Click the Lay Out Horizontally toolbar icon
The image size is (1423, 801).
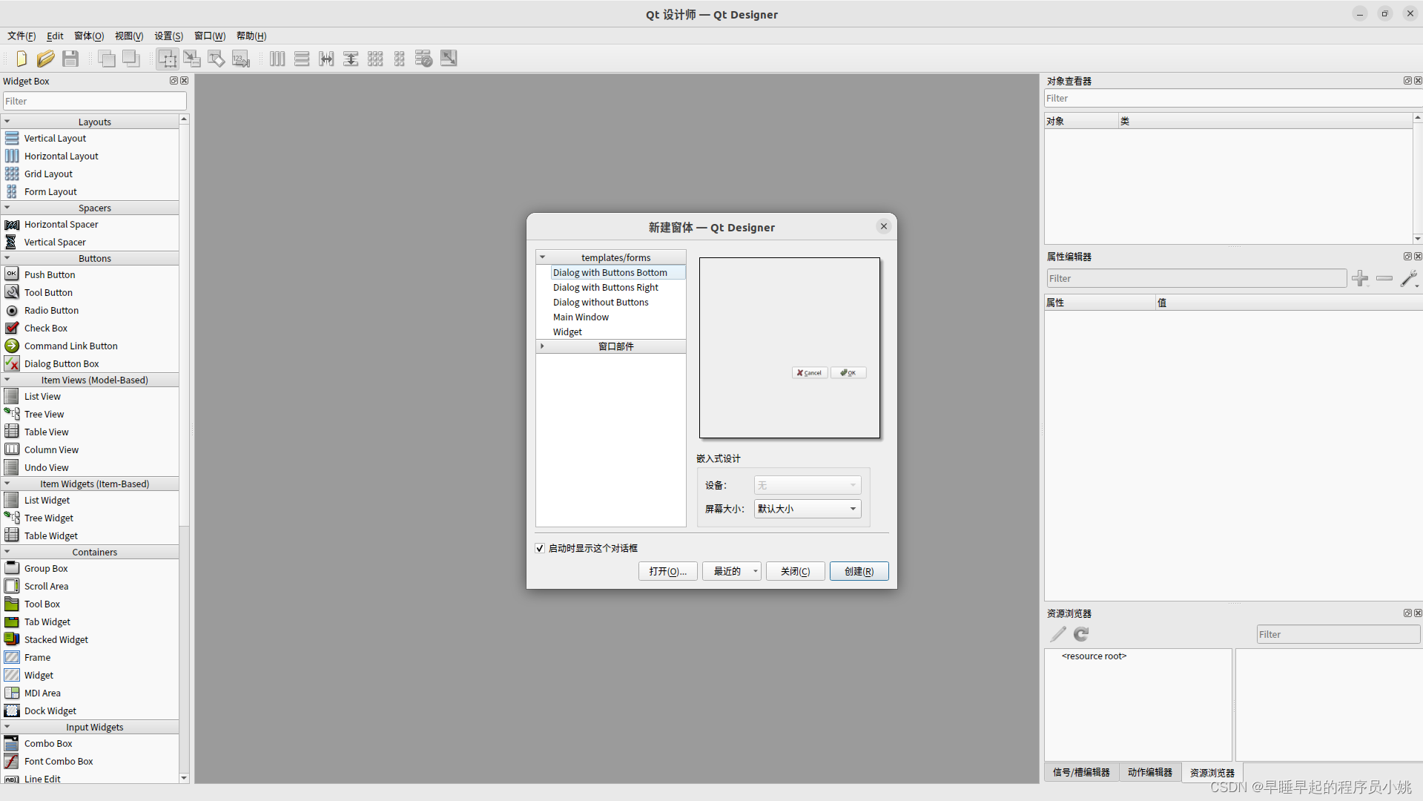click(277, 59)
